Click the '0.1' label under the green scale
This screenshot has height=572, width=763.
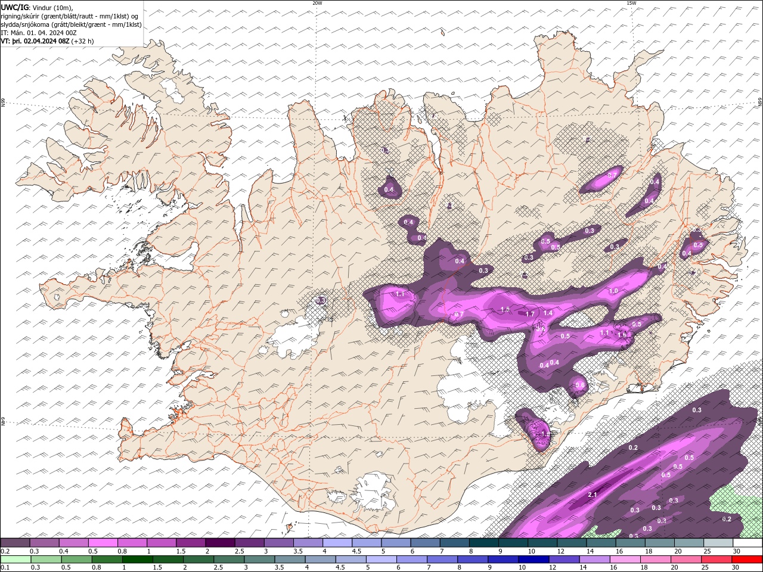coord(4,567)
